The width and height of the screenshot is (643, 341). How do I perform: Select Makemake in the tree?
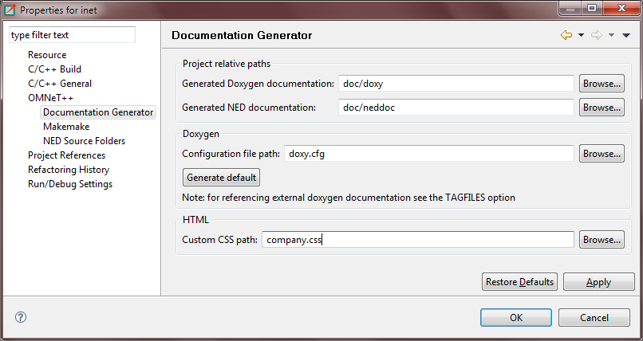[x=66, y=127]
